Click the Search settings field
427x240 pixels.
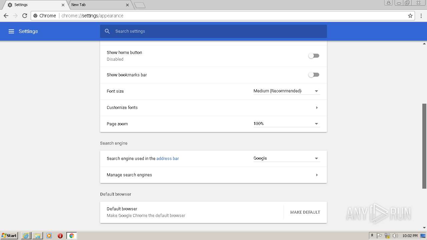coord(213,31)
